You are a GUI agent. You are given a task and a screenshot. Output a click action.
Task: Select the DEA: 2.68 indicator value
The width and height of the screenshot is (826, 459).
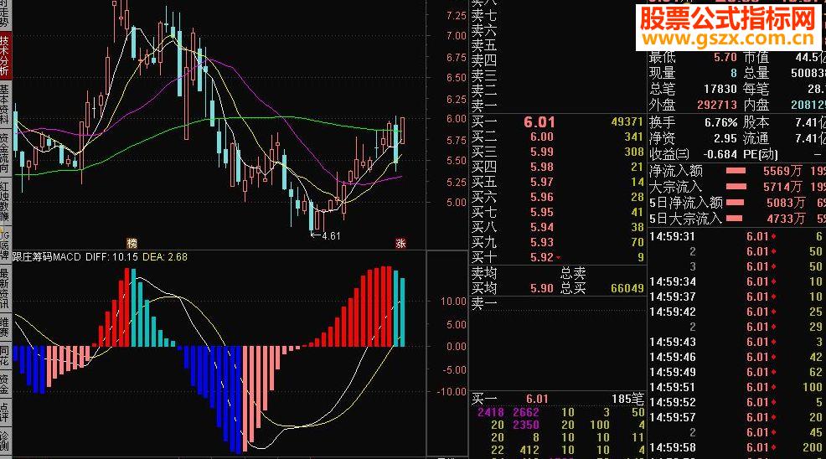click(165, 256)
